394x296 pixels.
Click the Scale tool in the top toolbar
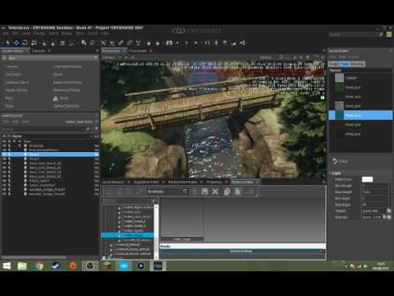[x=34, y=43]
